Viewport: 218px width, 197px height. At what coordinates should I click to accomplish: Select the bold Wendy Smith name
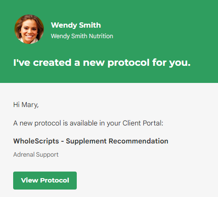(x=76, y=25)
